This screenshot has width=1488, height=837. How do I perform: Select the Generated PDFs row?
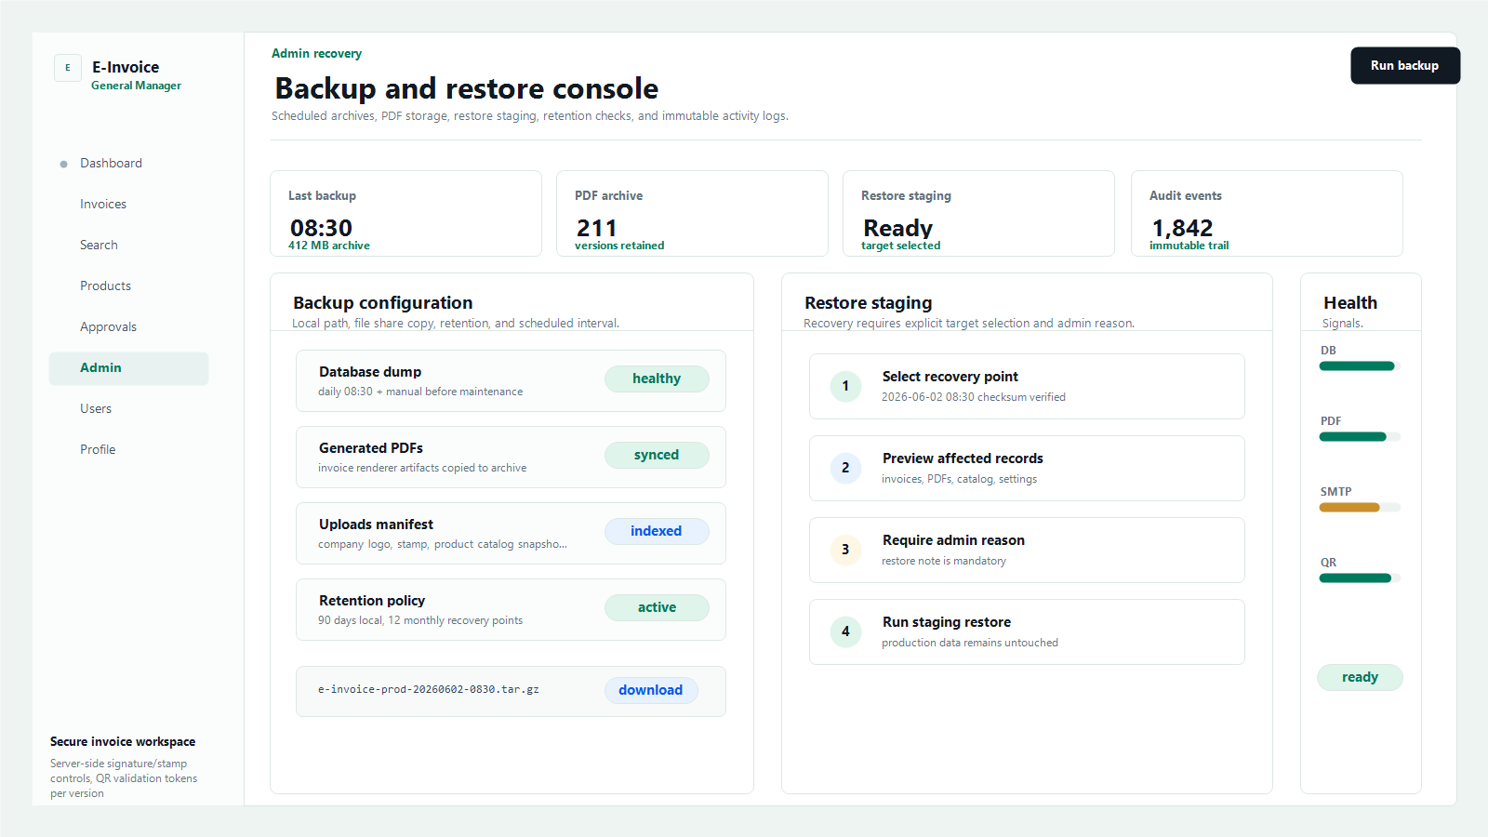pyautogui.click(x=511, y=458)
